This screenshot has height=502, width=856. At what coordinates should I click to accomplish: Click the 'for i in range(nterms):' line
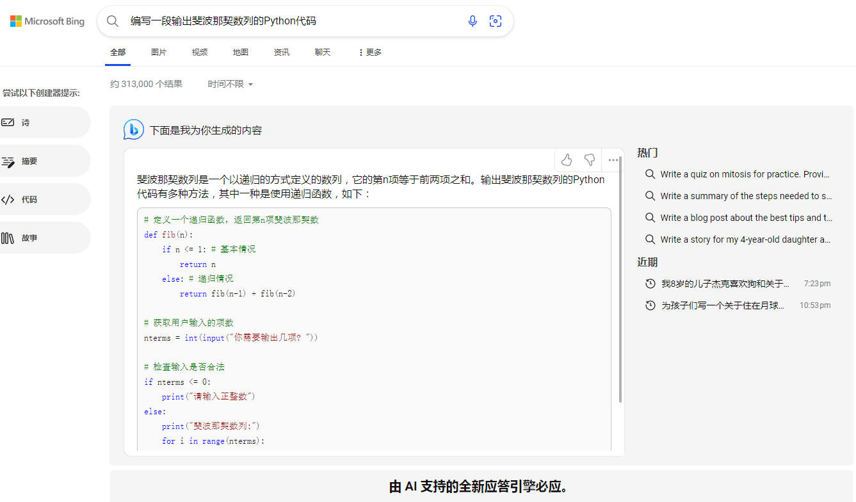[x=213, y=441]
